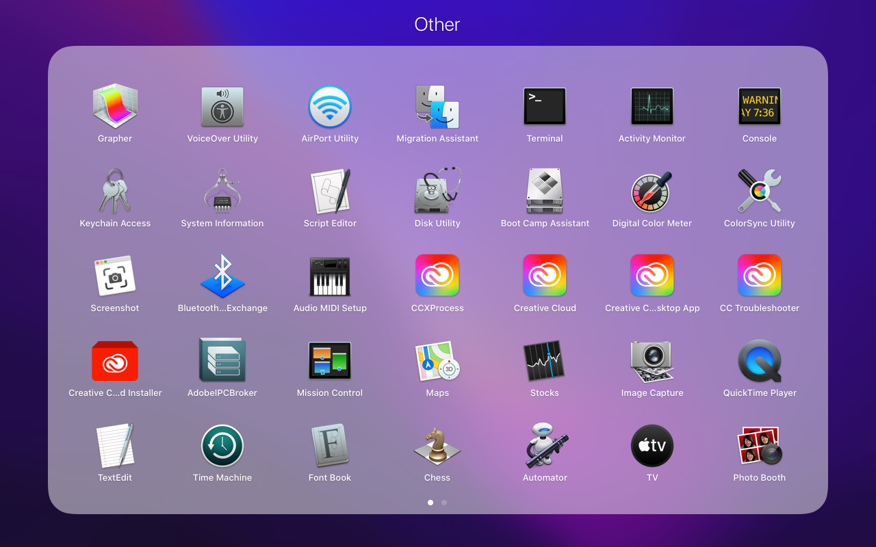Launch QuickTime Player

[760, 361]
